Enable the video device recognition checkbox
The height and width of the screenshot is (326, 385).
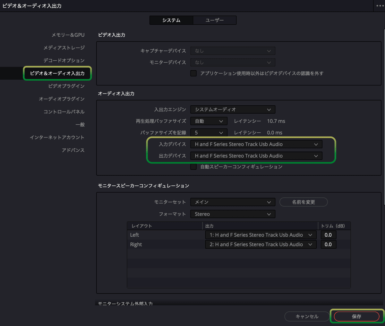point(193,73)
